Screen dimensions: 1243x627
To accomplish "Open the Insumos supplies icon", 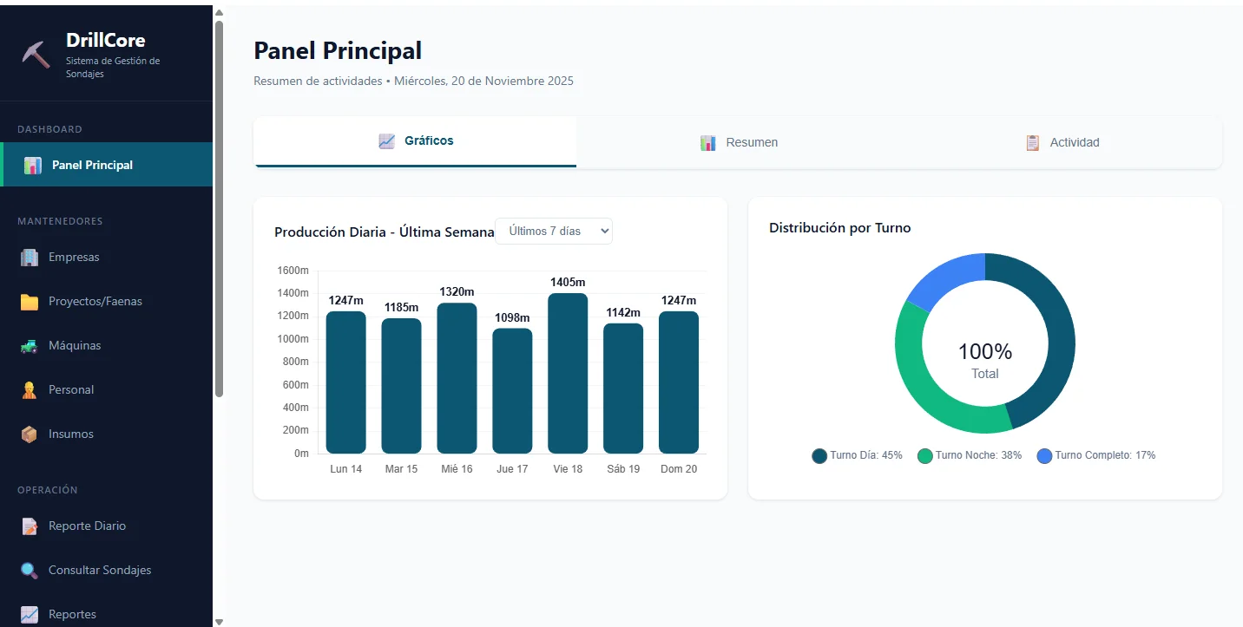I will pos(29,434).
